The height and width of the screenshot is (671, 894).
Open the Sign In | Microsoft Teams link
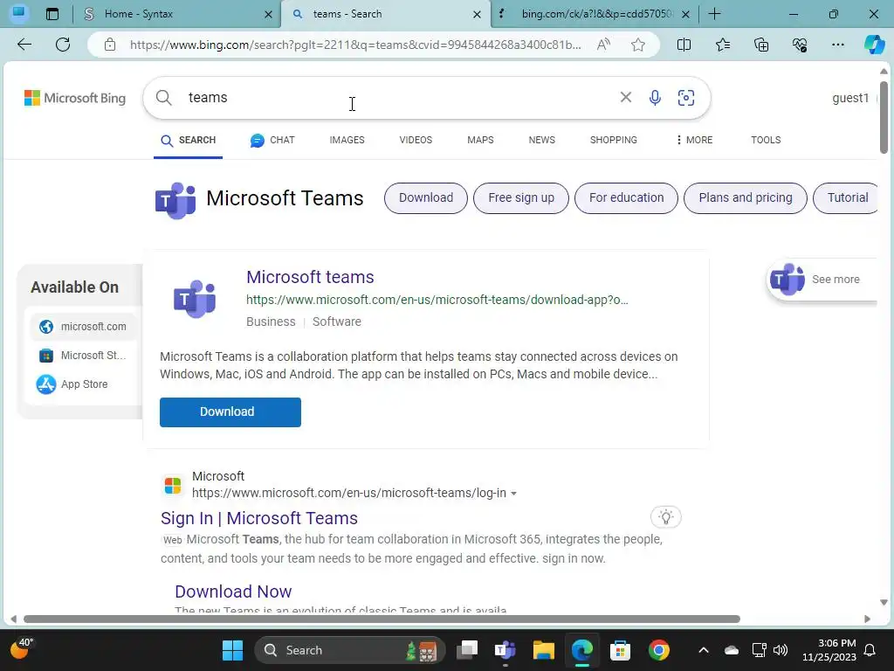(x=259, y=518)
